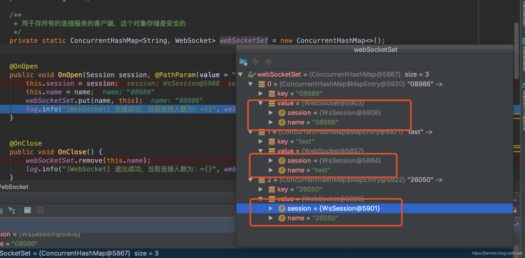Collapse the webSocketSet root node
The image size is (525, 258).
click(240, 75)
